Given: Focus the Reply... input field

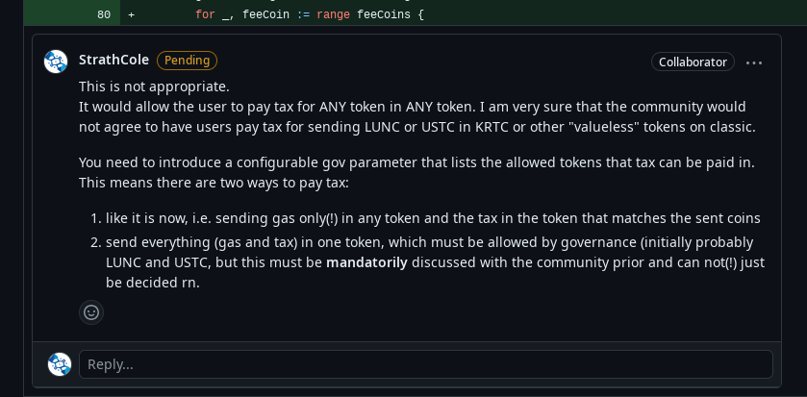Looking at the screenshot, I should point(425,364).
